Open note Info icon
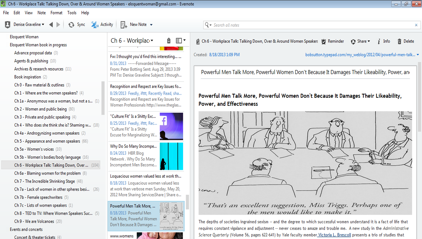Viewport: 422px width, 239px height. coord(379,41)
